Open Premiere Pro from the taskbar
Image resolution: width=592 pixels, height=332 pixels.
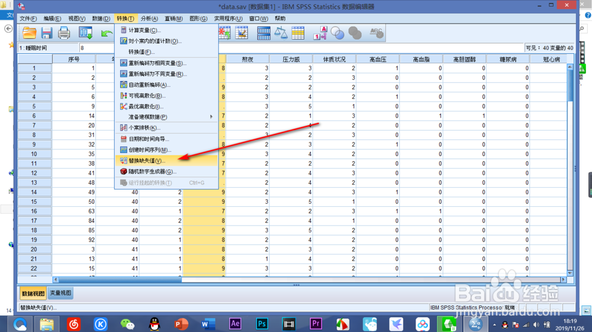(316, 323)
